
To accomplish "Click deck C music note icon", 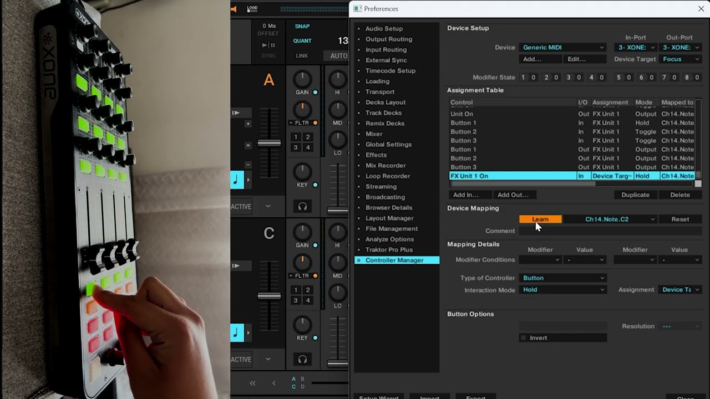I will pyautogui.click(x=236, y=332).
